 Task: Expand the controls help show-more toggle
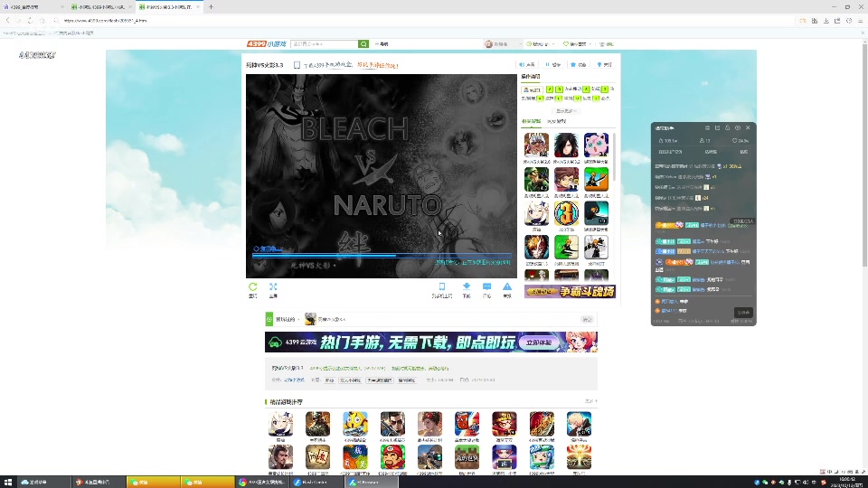[x=566, y=110]
